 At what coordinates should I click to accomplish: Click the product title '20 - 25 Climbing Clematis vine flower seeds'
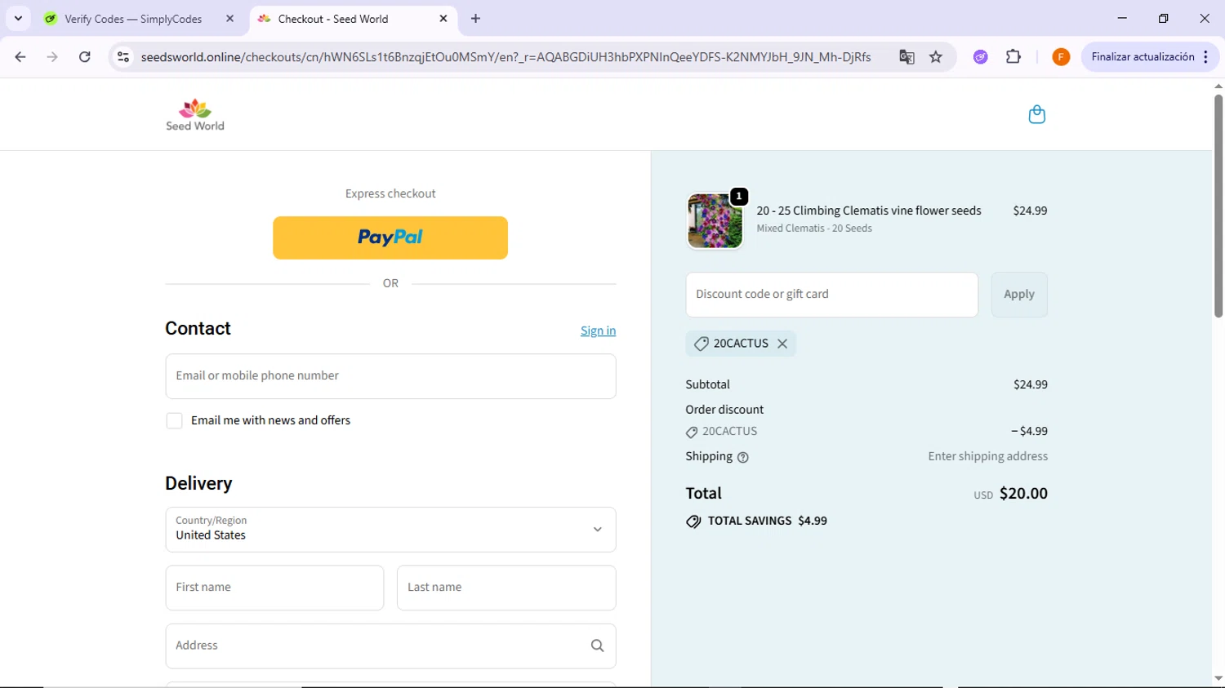pyautogui.click(x=869, y=211)
